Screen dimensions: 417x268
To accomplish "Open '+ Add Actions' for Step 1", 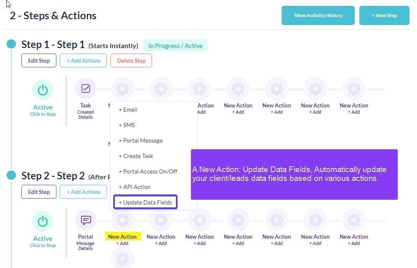I will coord(84,61).
